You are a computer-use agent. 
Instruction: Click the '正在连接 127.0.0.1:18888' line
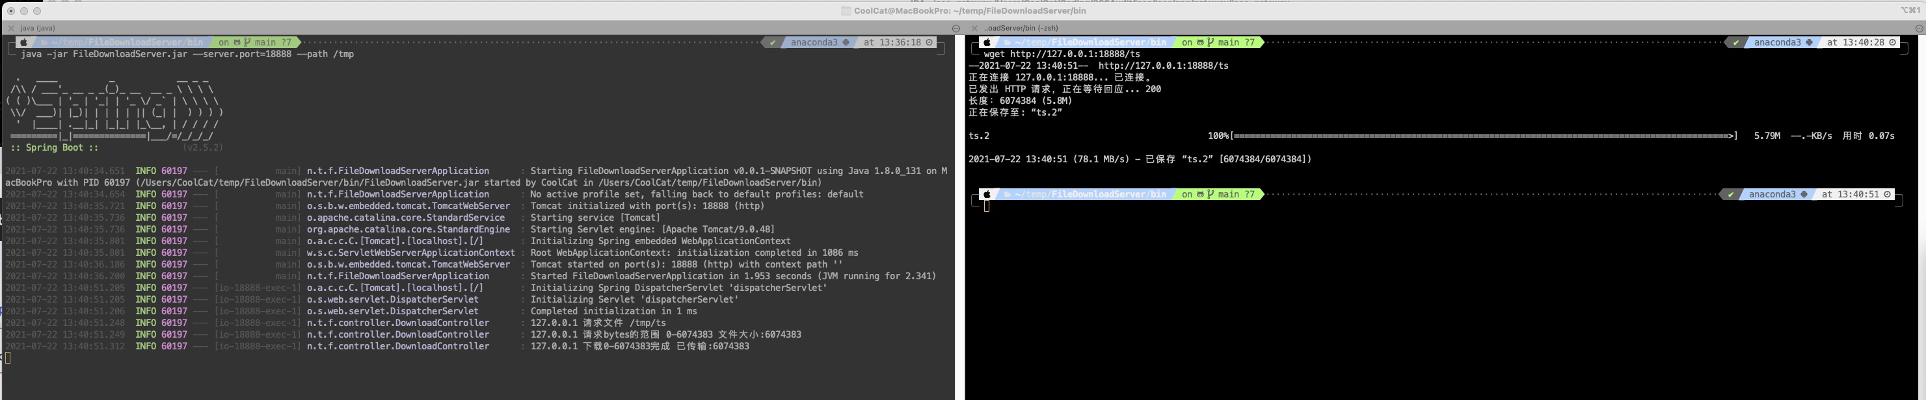tap(1061, 78)
